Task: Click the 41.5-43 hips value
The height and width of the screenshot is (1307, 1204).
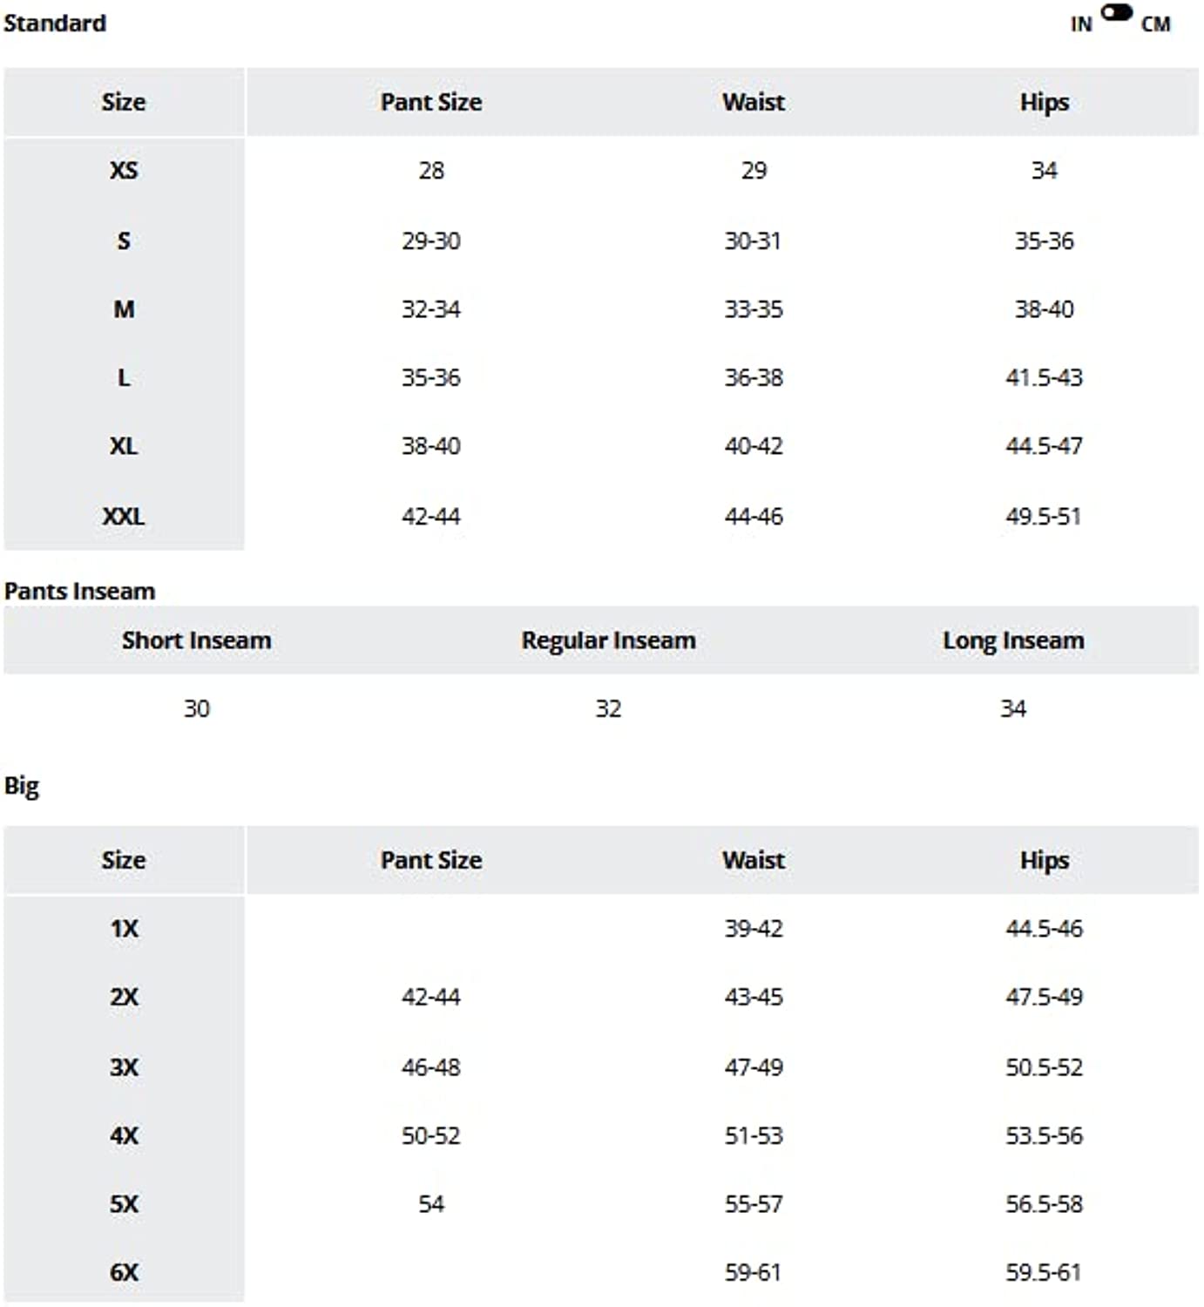Action: [x=1044, y=377]
